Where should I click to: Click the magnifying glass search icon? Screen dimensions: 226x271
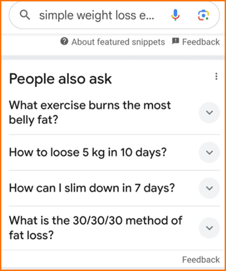25,15
